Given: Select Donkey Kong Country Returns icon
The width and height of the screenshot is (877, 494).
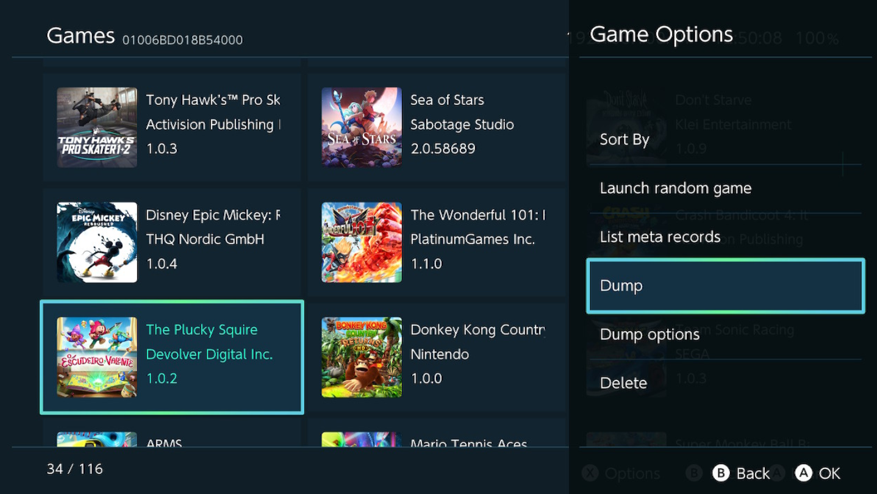Looking at the screenshot, I should pyautogui.click(x=362, y=357).
